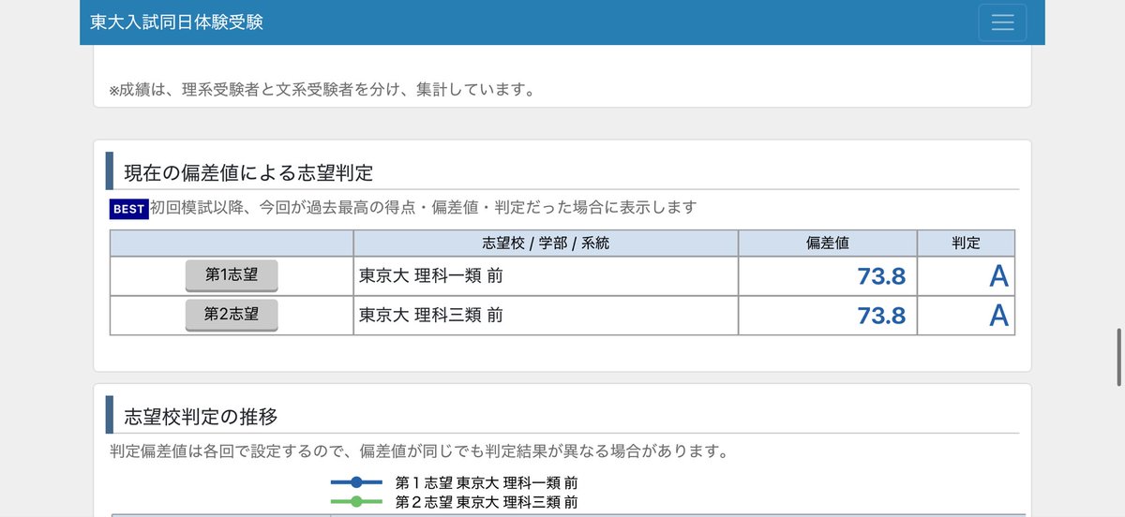Click legend text 第2志望 東京大 理科三類 前
The image size is (1125, 517).
[486, 503]
